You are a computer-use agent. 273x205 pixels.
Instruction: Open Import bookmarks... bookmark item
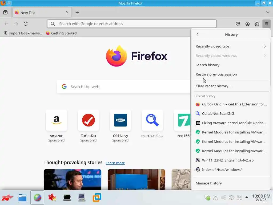(23, 33)
